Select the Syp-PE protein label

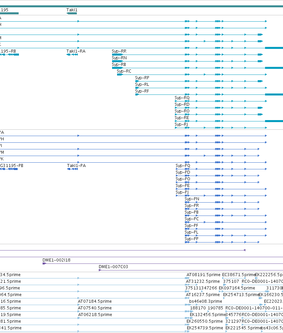click(x=183, y=186)
